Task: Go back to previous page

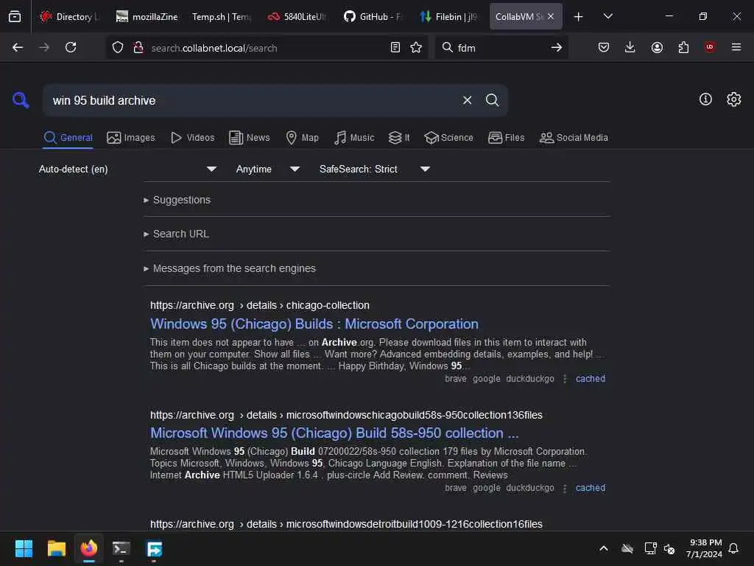Action: [x=18, y=47]
